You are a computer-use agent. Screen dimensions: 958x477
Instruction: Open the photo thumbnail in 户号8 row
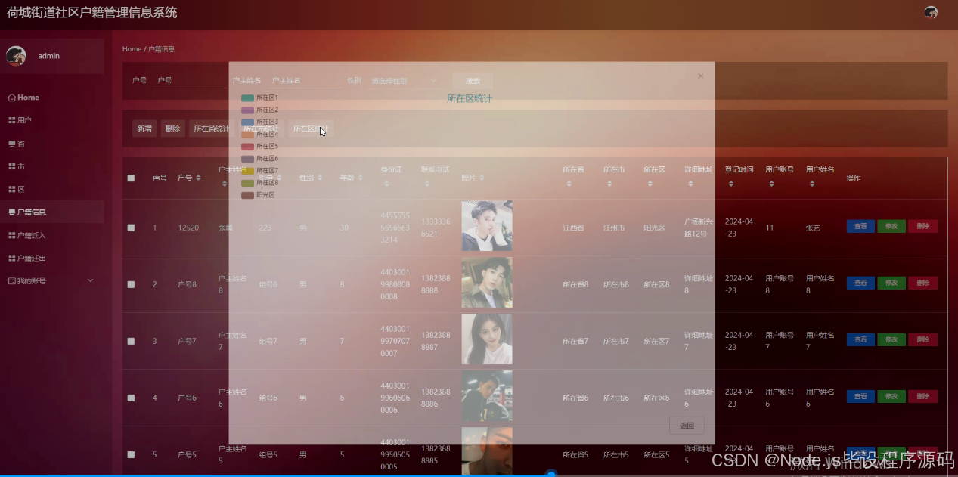(x=487, y=283)
